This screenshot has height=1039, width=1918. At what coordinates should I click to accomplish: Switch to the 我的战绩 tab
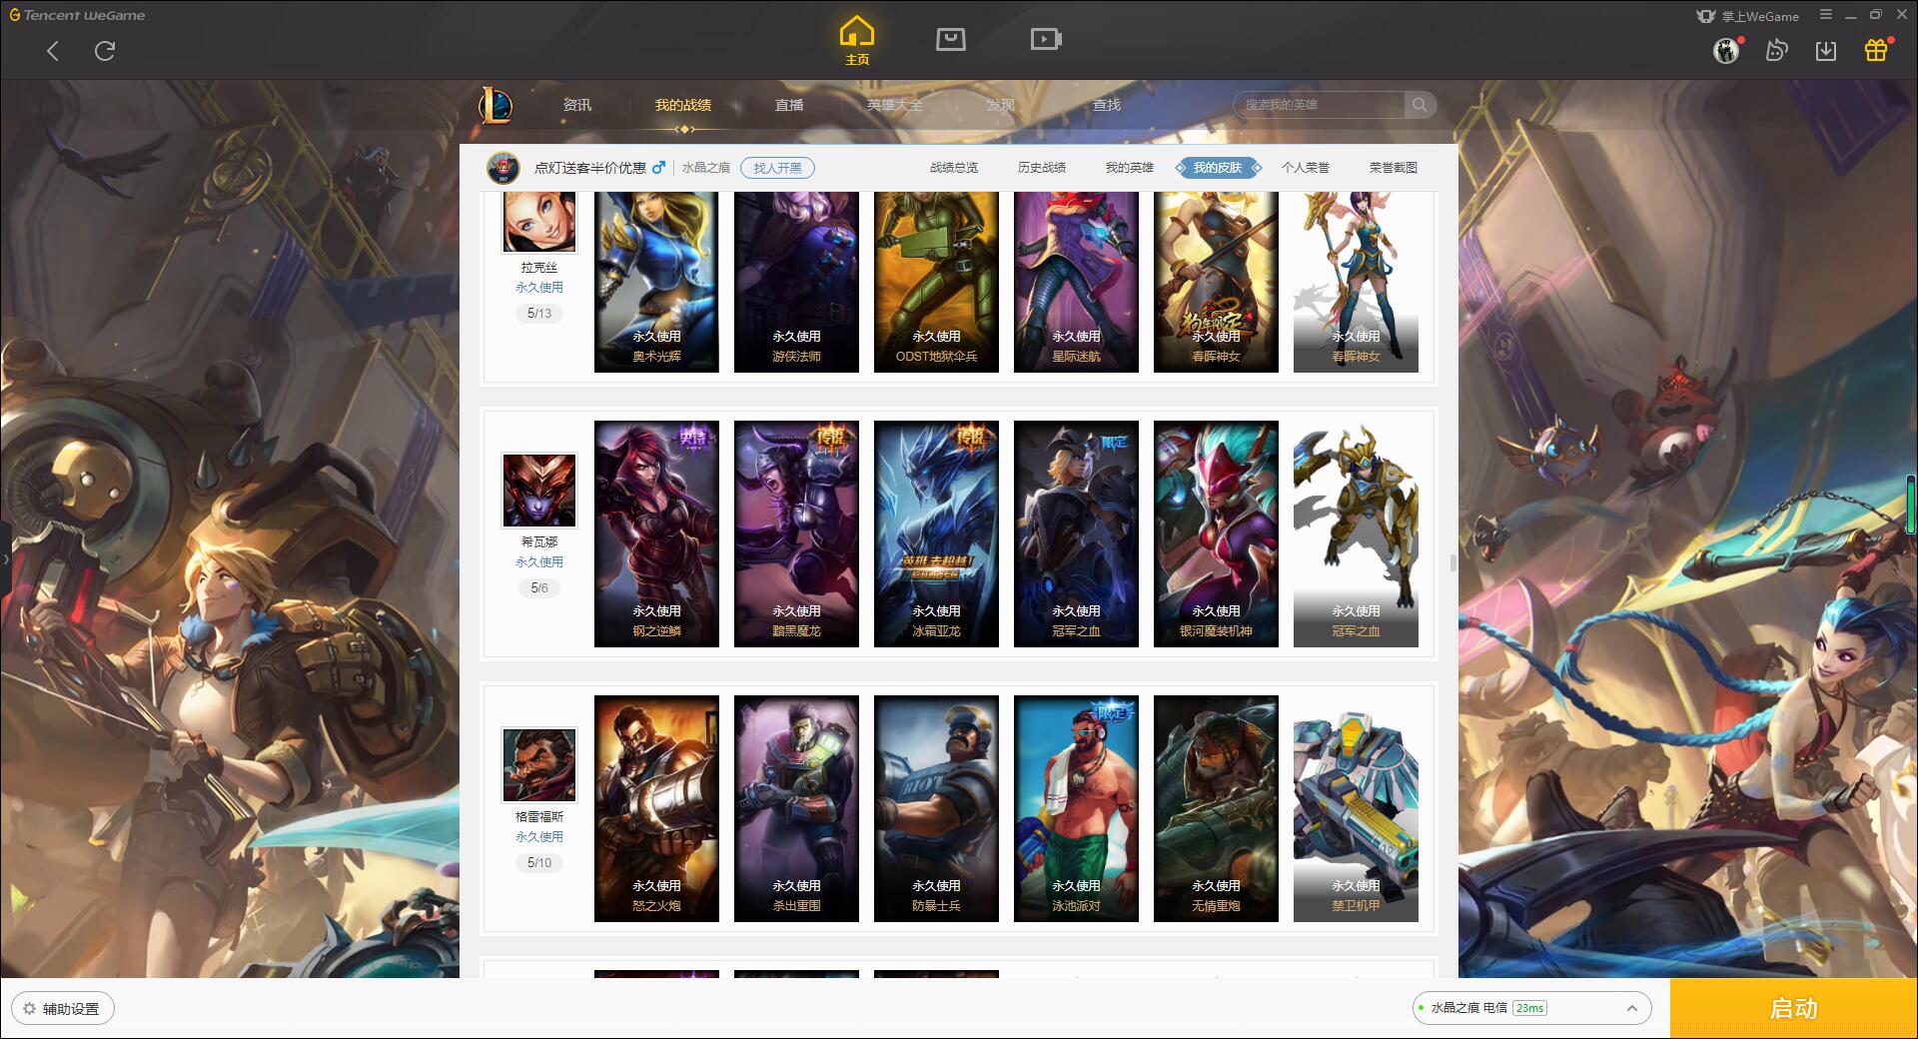683,105
